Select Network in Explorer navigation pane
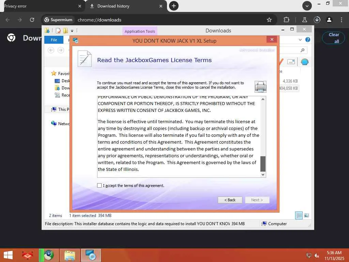Screen dimensions: 349x262 (60, 123)
